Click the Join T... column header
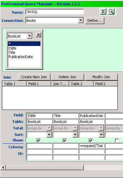Screen dimensions: 123x178 pos(60,84)
